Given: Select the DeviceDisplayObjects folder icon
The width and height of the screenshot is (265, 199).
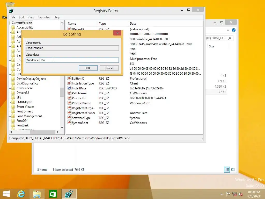Looking at the screenshot, I should [x=13, y=79].
